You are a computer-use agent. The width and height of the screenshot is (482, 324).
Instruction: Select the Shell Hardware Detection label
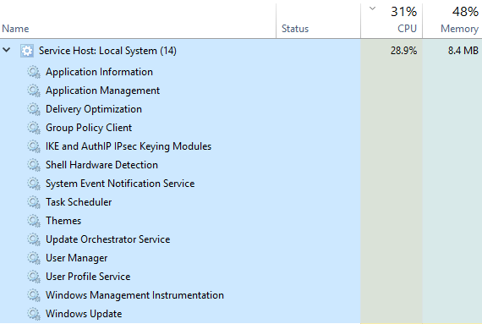coord(101,165)
